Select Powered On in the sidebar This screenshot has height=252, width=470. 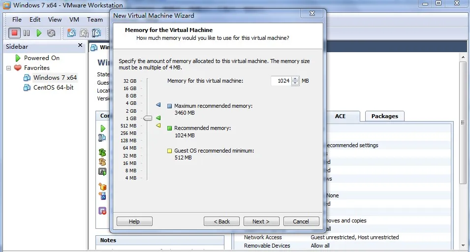click(42, 58)
